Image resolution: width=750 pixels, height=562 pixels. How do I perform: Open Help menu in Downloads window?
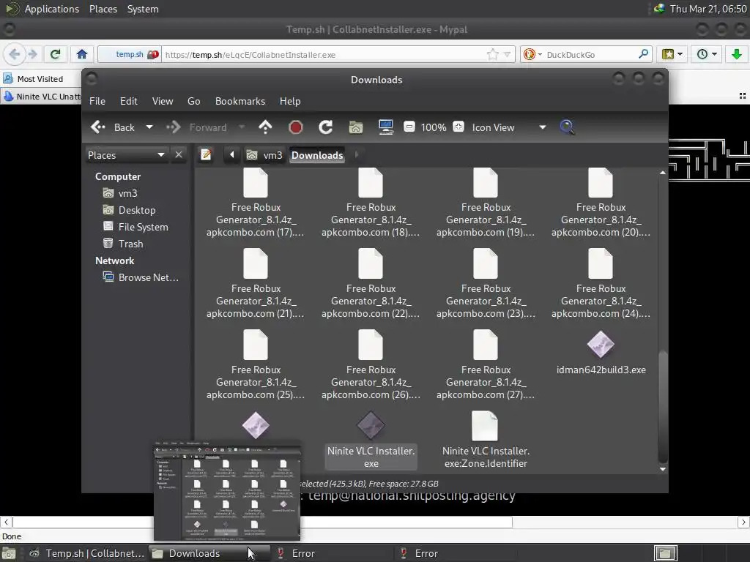point(290,101)
